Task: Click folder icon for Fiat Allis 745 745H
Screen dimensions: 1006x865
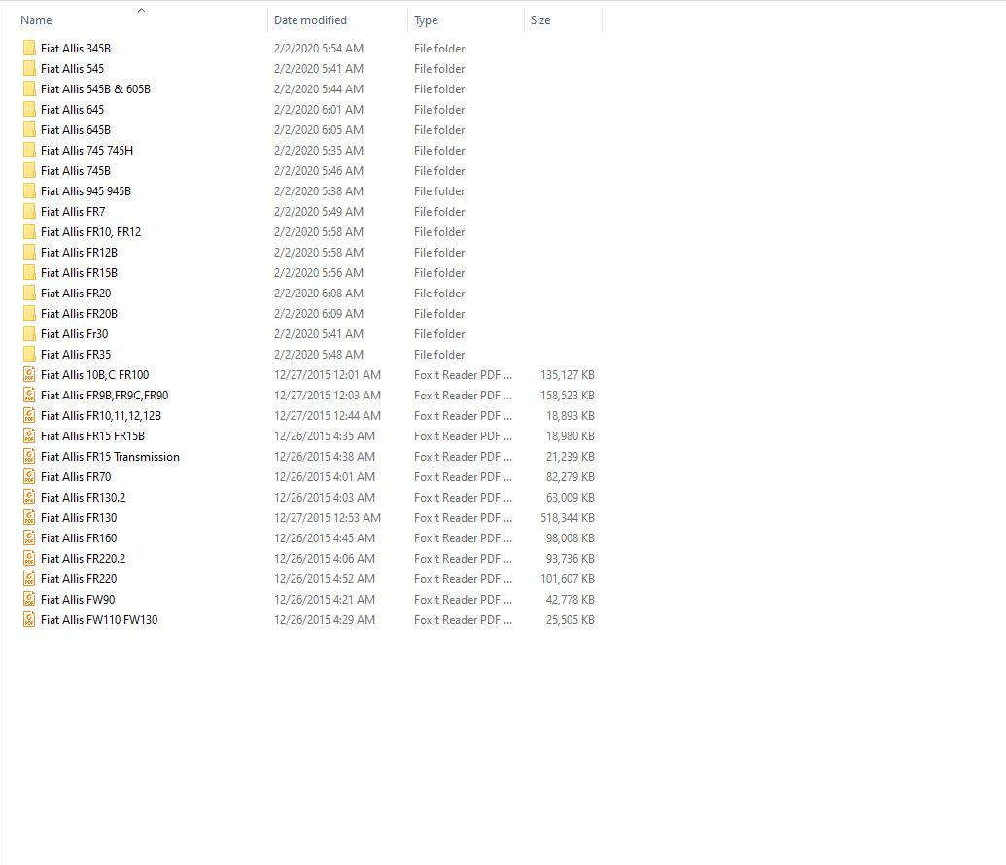Action: [29, 150]
